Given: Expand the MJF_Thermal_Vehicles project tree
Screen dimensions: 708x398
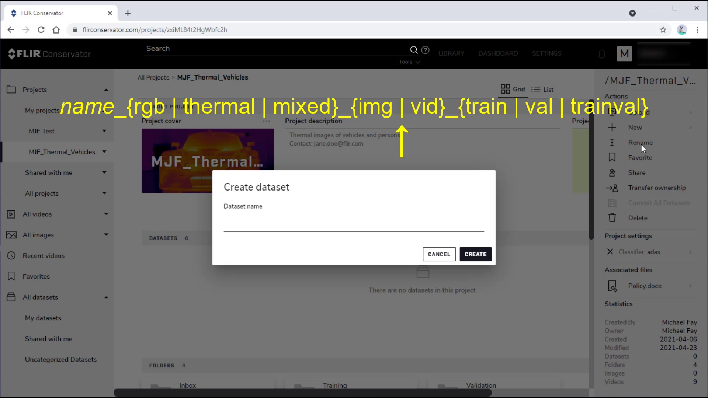Looking at the screenshot, I should tap(104, 151).
